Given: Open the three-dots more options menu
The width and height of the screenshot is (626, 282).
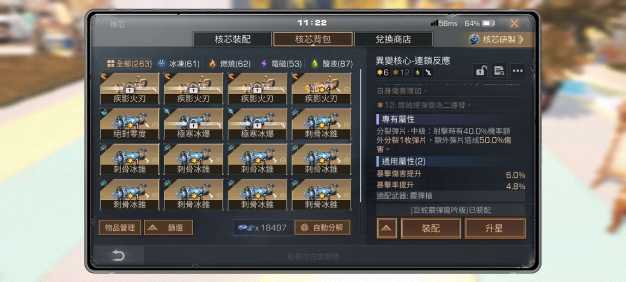Looking at the screenshot, I should click(518, 71).
